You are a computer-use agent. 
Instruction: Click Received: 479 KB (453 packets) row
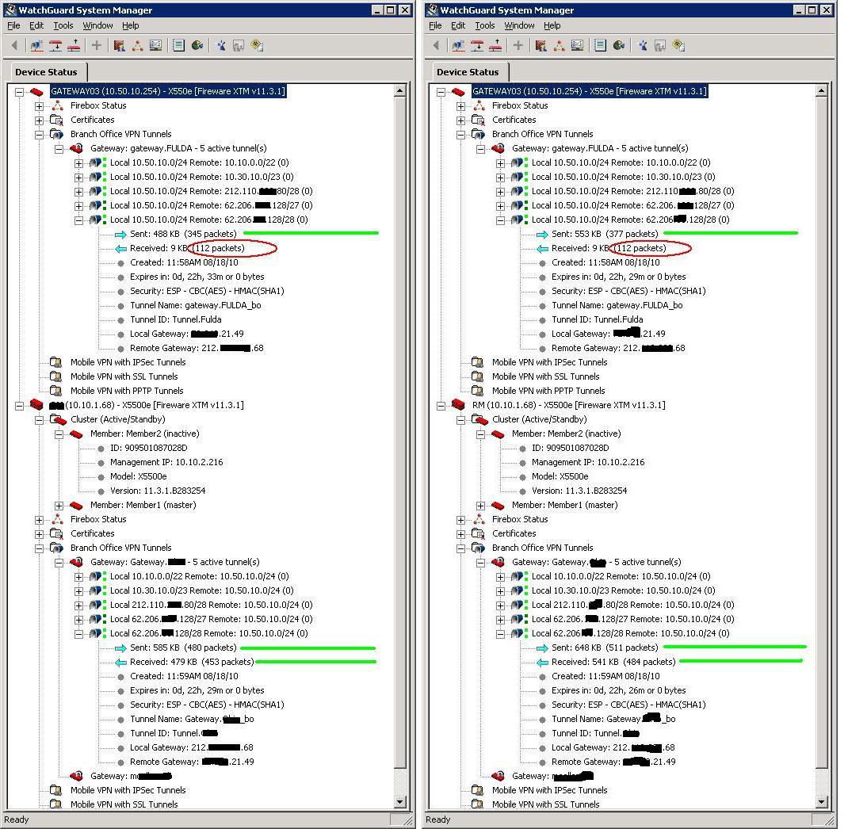coord(192,661)
